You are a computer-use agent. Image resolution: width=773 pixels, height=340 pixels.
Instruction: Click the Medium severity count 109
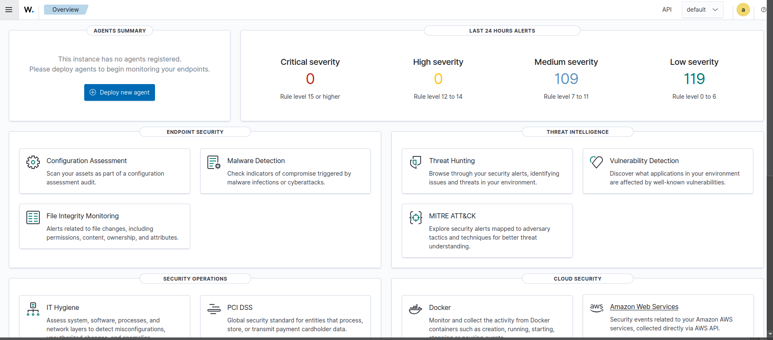[566, 79]
